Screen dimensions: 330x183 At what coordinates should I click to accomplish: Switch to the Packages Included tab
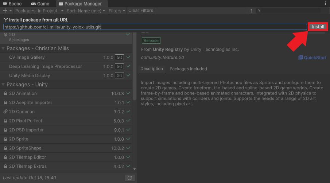coord(188,69)
